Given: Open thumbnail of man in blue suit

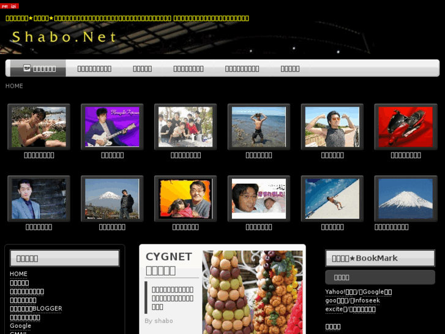Looking at the screenshot, I should [39, 199].
